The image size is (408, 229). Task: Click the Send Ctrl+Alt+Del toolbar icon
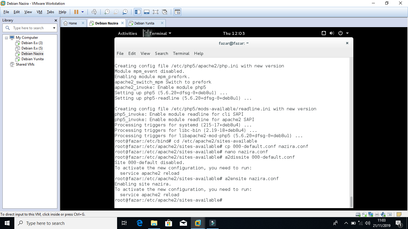point(94,12)
